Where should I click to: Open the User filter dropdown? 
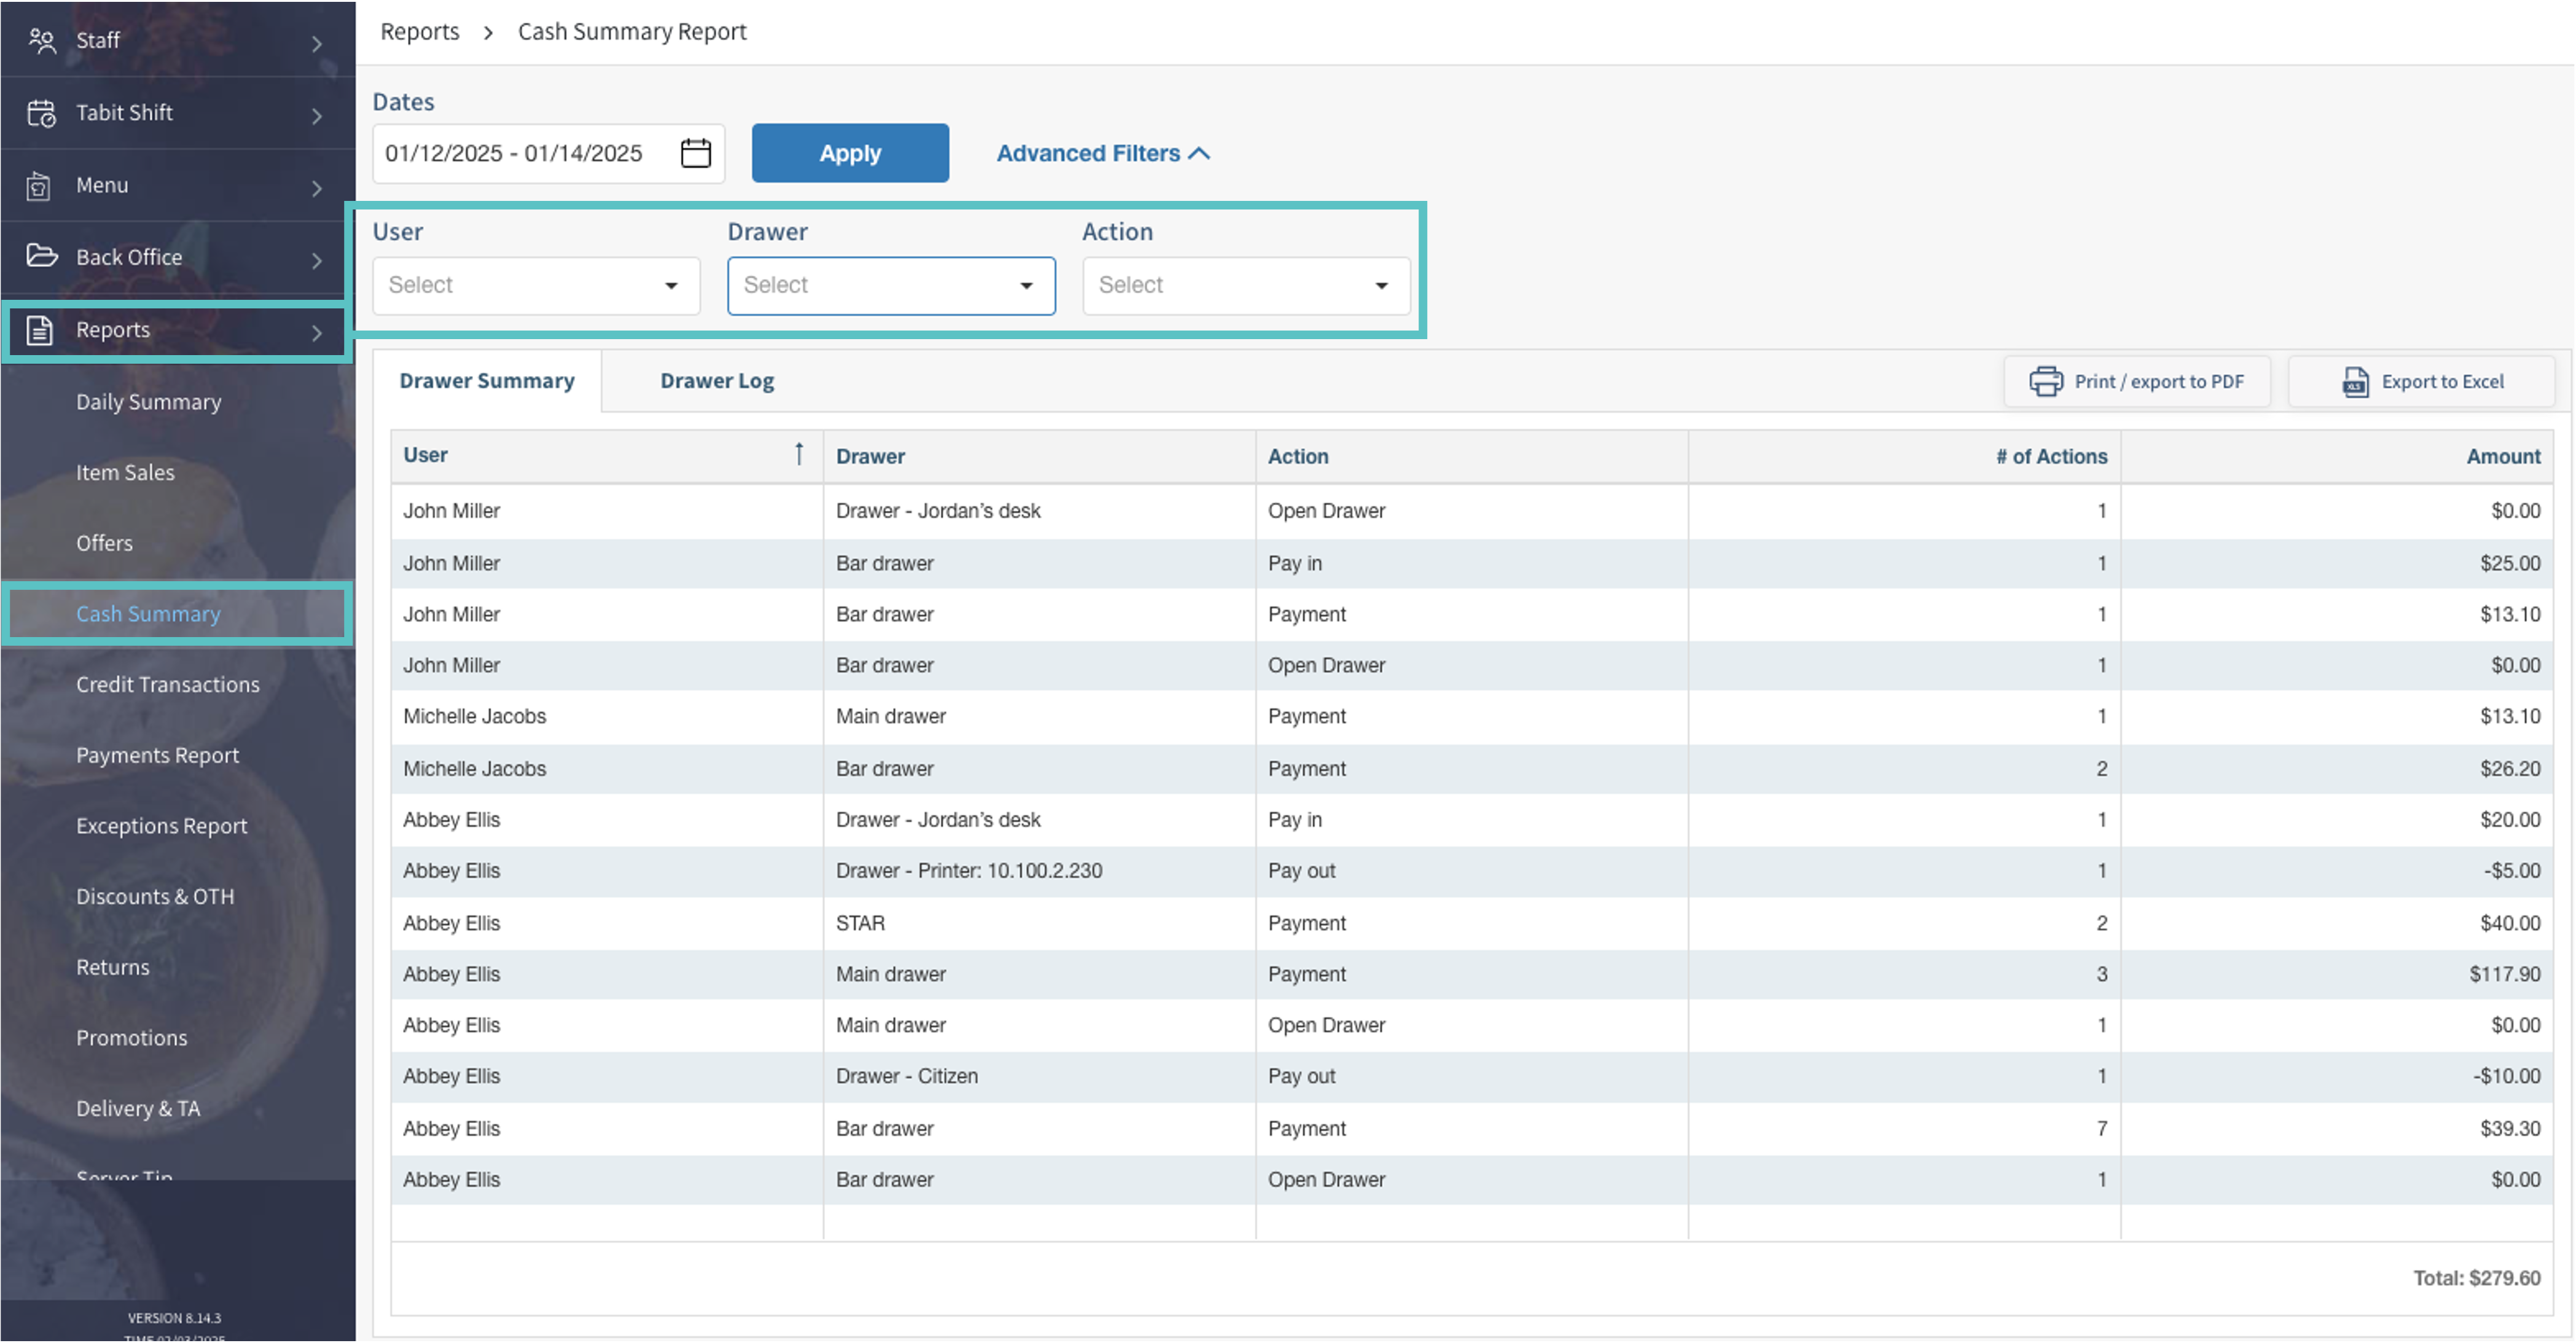coord(536,286)
